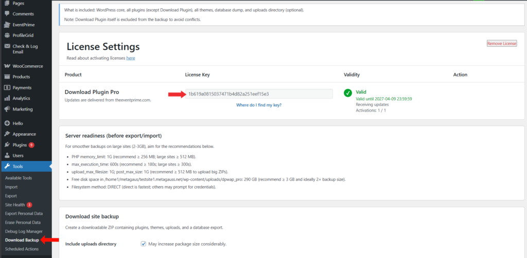This screenshot has height=258, width=527.
Task: Click the Plugins plug icon
Action: (7, 145)
